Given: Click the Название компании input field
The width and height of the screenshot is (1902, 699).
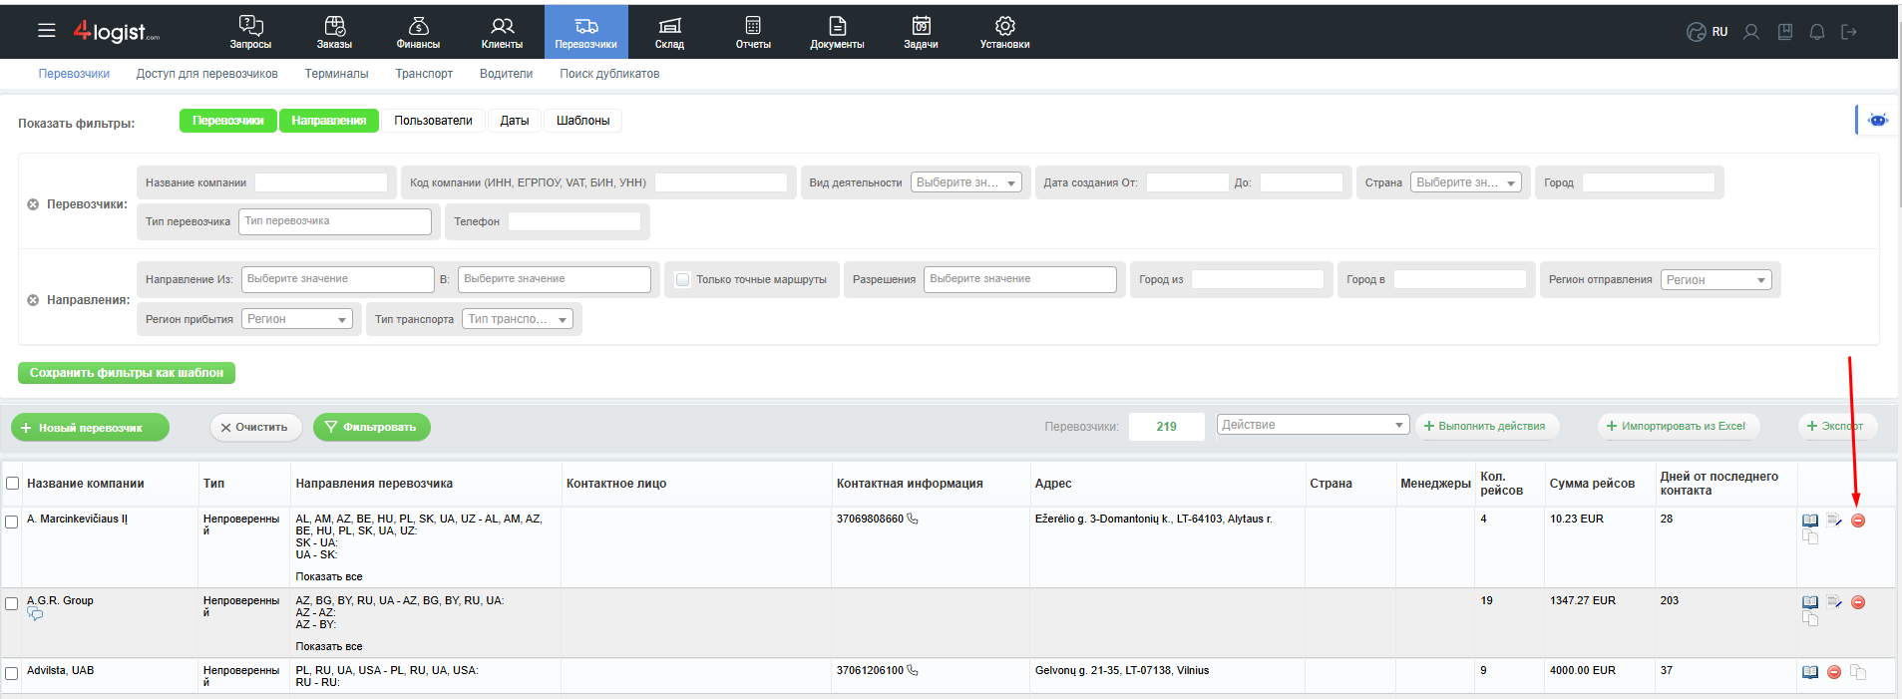Looking at the screenshot, I should (x=321, y=182).
